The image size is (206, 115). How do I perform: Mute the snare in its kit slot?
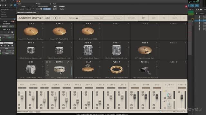point(47,72)
